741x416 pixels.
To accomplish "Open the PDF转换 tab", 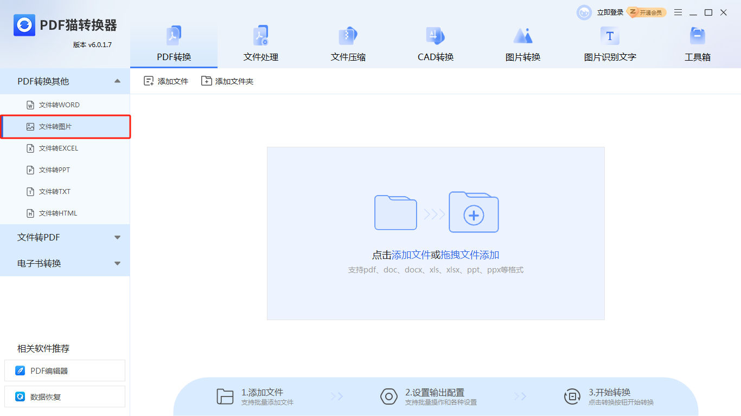I will 174,45.
